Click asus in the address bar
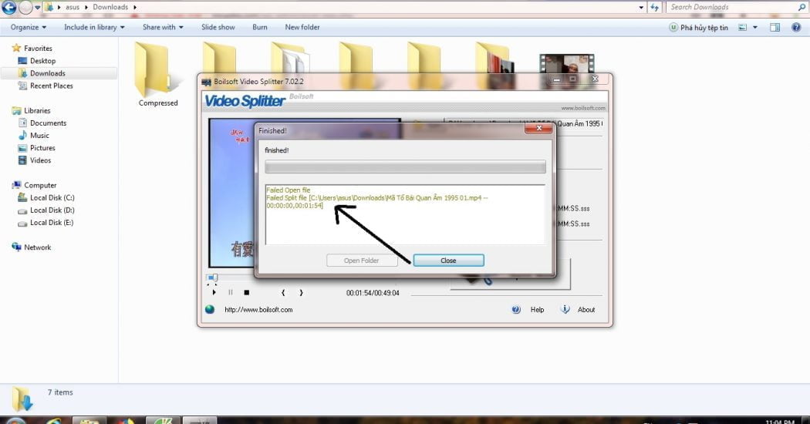810x424 pixels. point(73,7)
